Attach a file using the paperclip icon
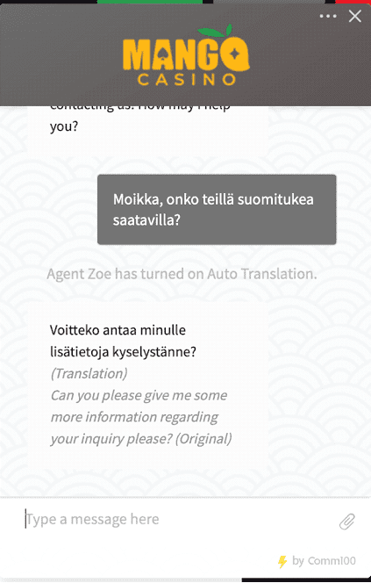 347,521
